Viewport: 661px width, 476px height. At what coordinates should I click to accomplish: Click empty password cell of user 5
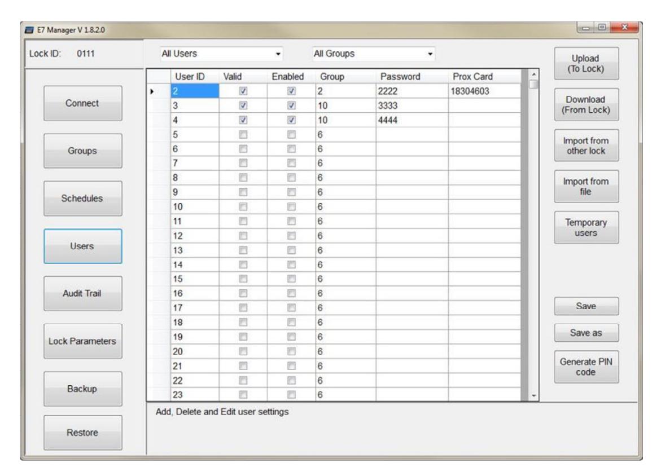point(412,134)
